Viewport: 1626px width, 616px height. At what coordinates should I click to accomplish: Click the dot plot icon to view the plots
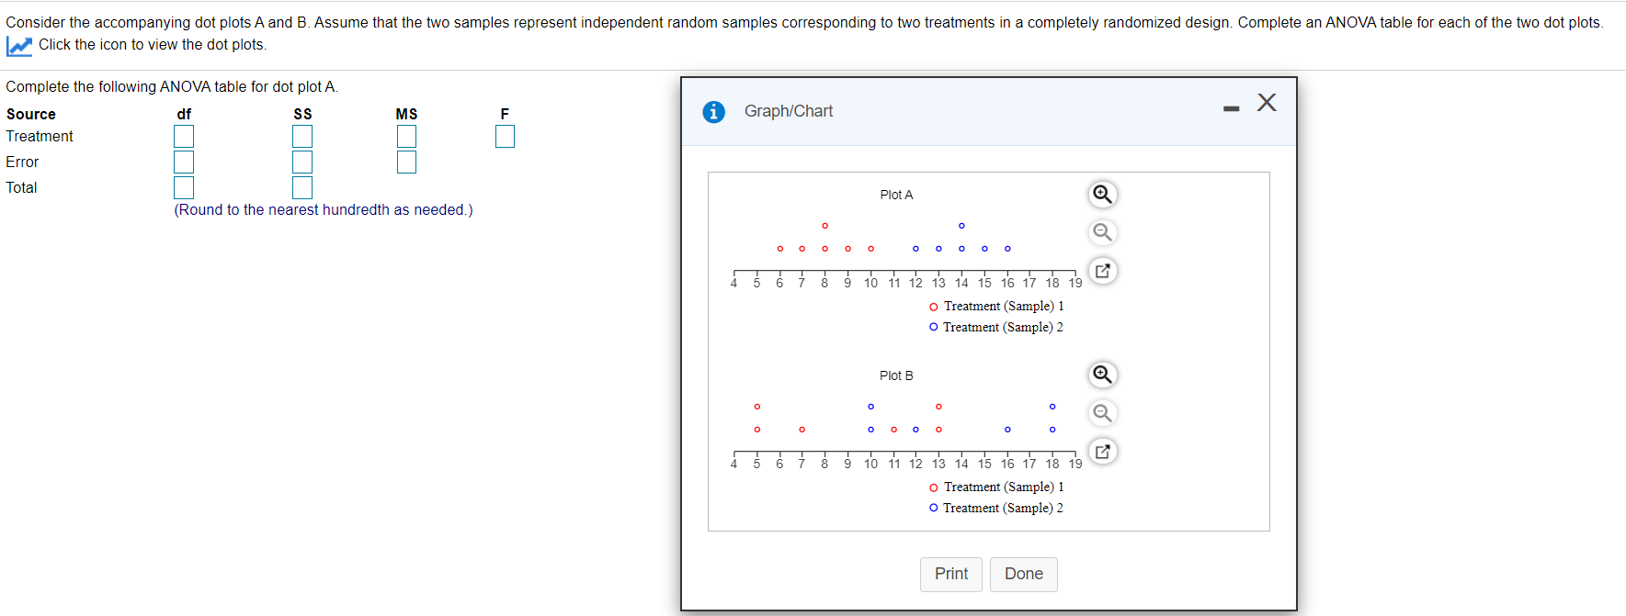click(x=18, y=44)
